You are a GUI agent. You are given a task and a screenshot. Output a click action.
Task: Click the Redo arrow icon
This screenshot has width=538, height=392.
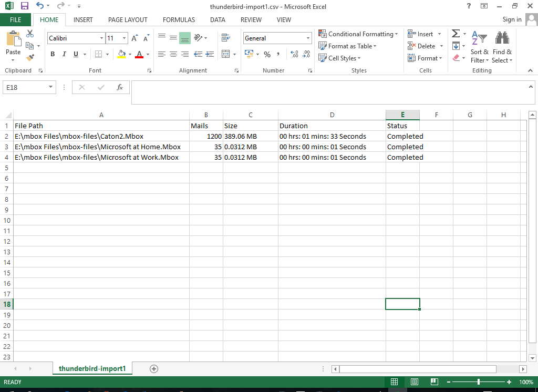pos(61,6)
